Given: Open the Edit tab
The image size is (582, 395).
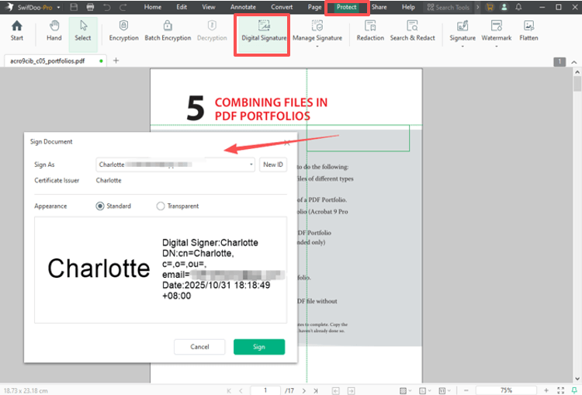Looking at the screenshot, I should 182,7.
